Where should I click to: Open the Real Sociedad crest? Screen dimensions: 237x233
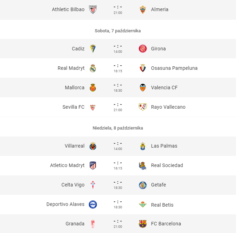click(143, 165)
